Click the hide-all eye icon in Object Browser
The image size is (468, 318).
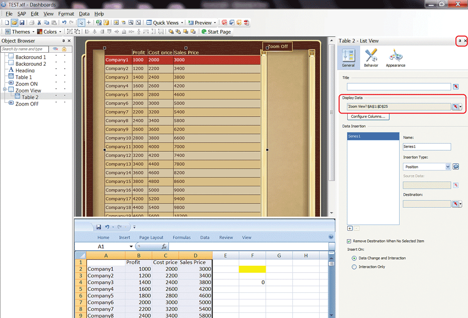(x=55, y=49)
